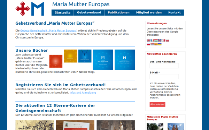Open the Startseite menu item
The height and width of the screenshot is (130, 209).
click(x=62, y=12)
